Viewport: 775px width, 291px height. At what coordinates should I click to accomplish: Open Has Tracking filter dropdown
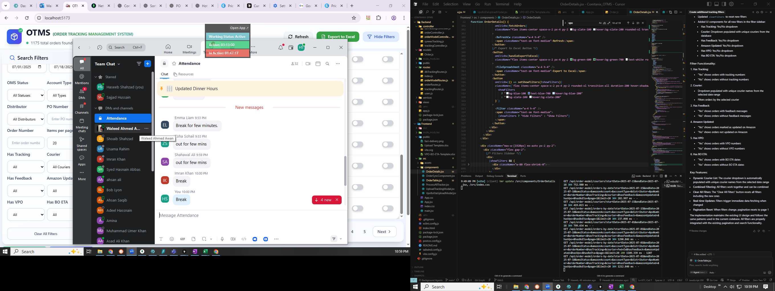click(x=26, y=167)
